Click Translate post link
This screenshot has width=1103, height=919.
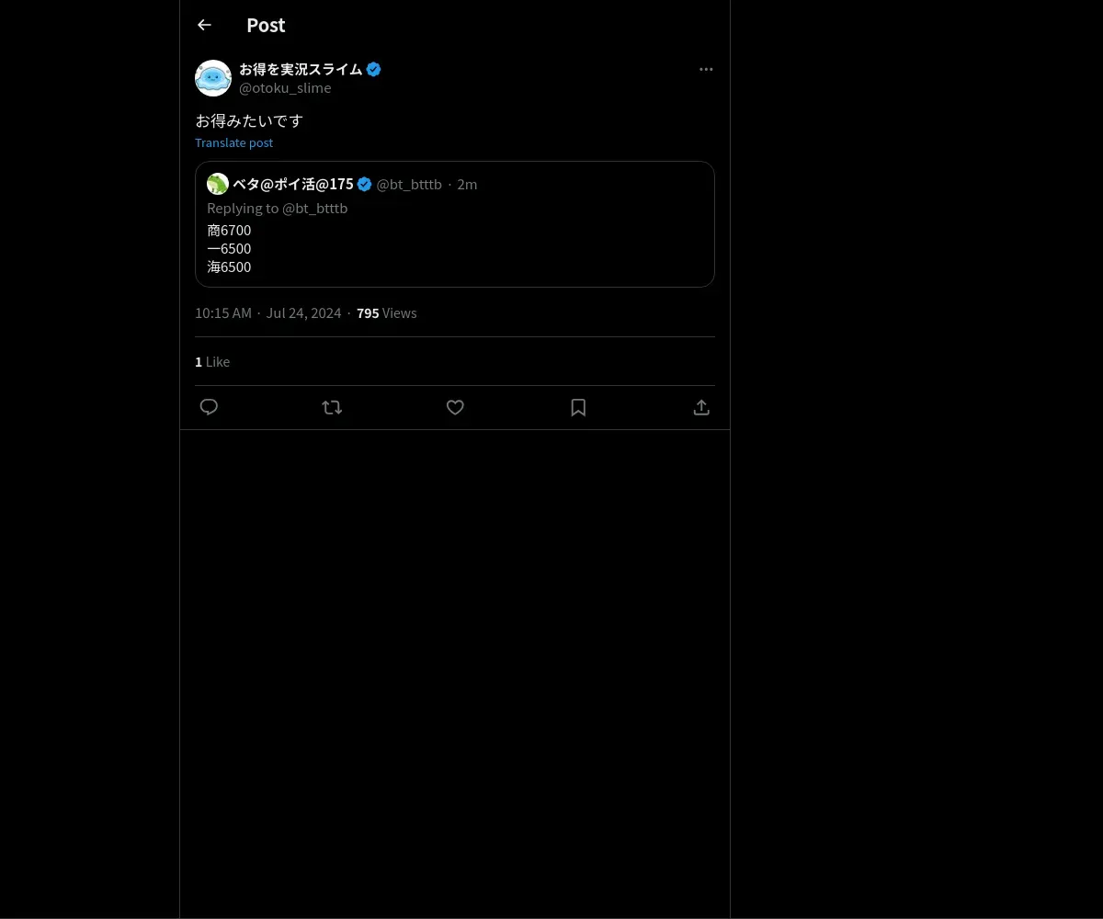coord(233,142)
